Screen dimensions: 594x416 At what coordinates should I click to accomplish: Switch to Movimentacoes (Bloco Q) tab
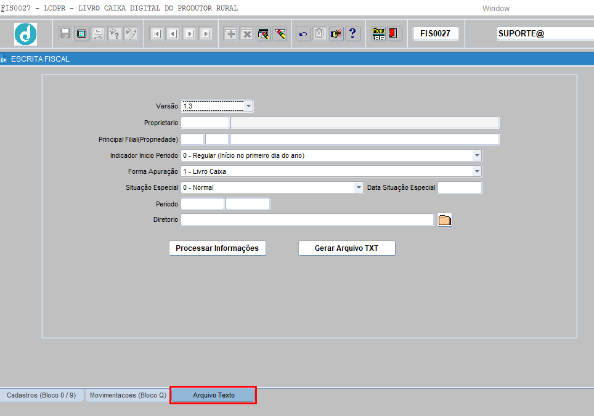pos(128,395)
